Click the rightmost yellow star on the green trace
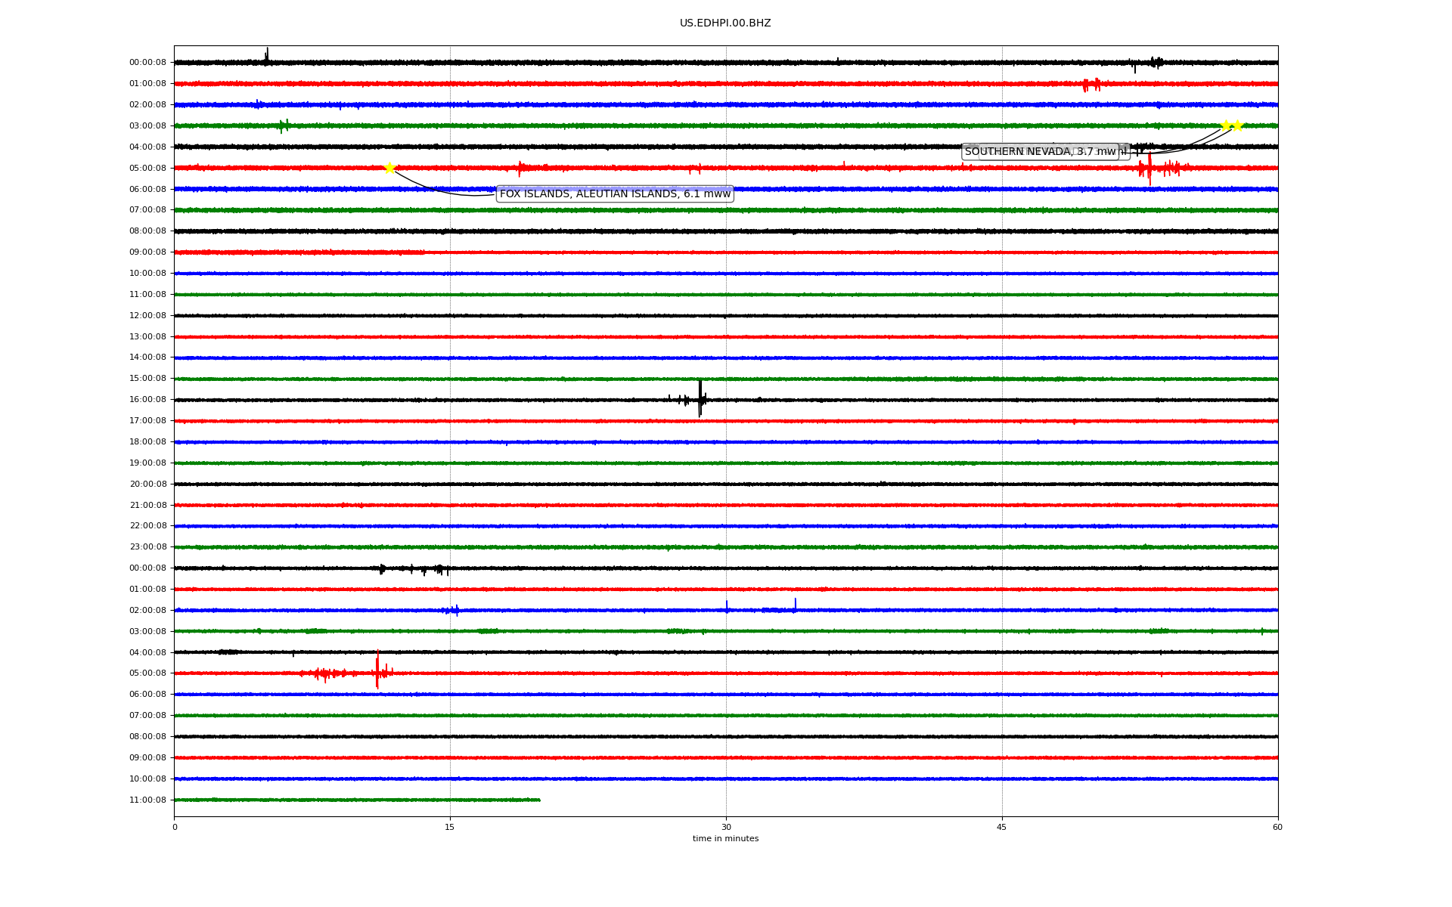This screenshot has width=1452, height=907. coord(1237,125)
